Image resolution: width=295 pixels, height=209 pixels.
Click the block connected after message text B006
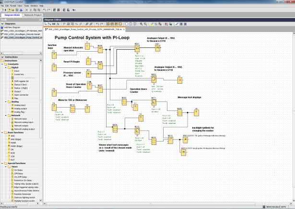point(196,112)
